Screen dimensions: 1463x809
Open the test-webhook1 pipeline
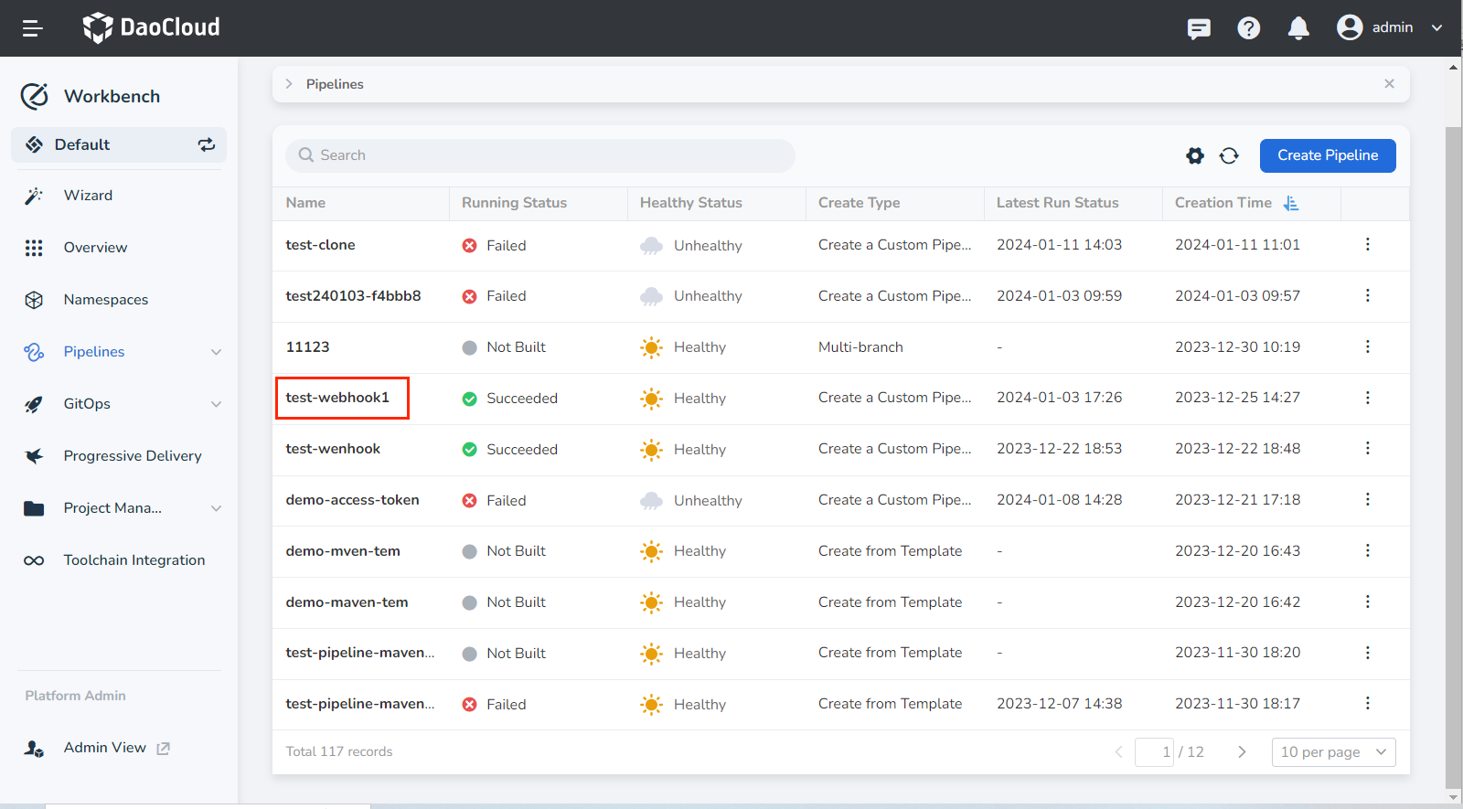(337, 398)
